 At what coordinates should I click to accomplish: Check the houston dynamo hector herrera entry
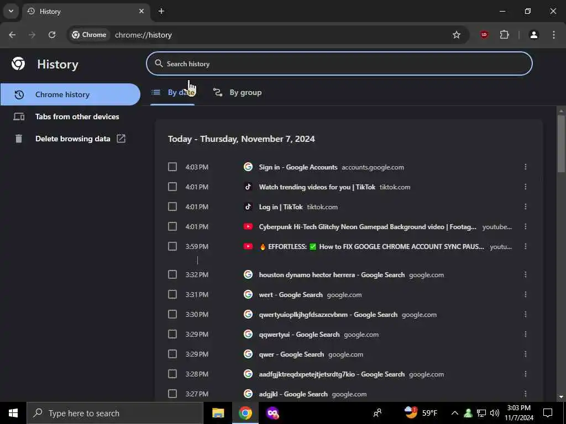click(172, 275)
